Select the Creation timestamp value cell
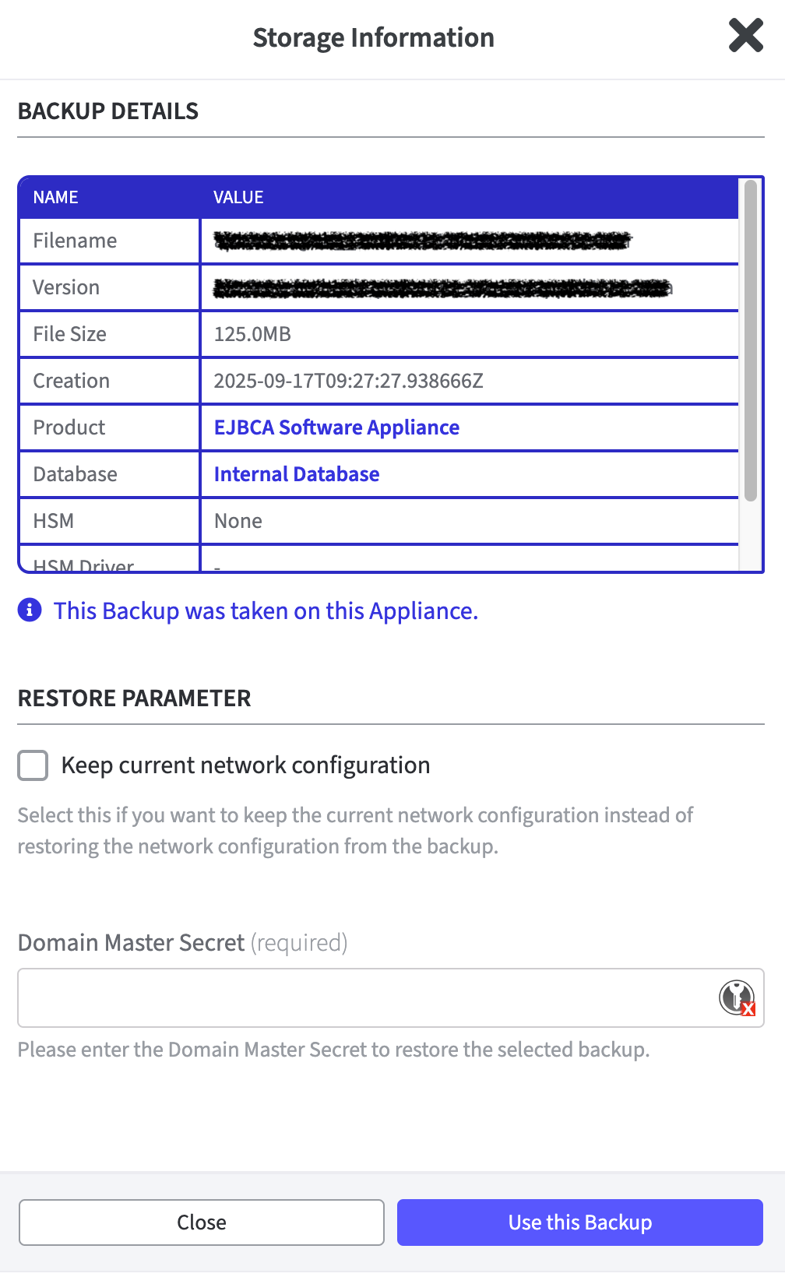 click(349, 380)
